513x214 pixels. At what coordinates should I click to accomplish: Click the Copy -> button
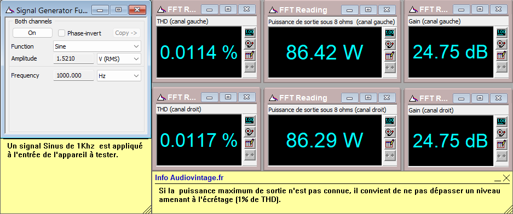[x=126, y=33]
